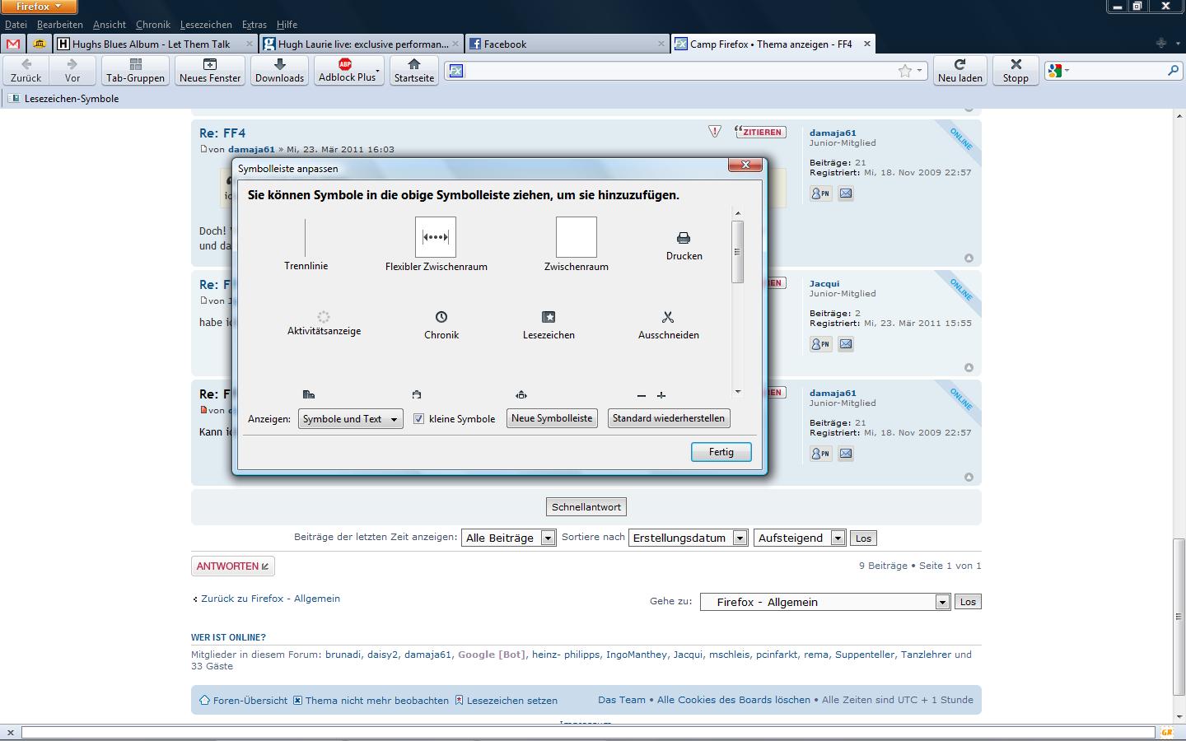Click the Lesezeichen star icon in dialog
Screen dimensions: 1186x741
pos(549,317)
